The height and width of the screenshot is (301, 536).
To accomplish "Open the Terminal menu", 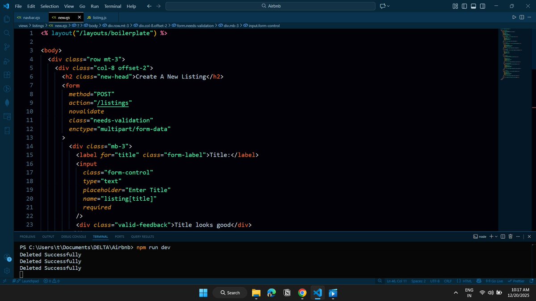I will 113,6.
